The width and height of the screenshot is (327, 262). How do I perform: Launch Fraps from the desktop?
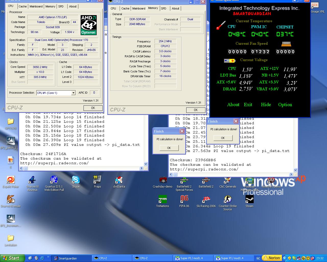(x=97, y=182)
